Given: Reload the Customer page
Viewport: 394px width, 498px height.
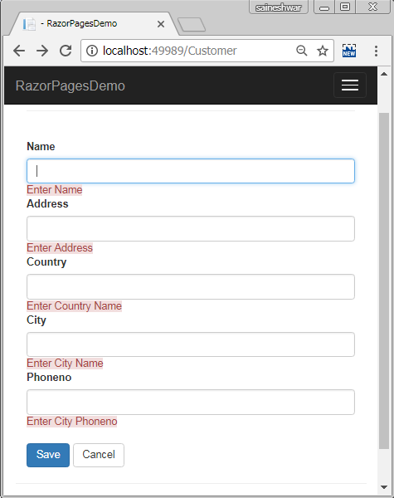Looking at the screenshot, I should [x=66, y=51].
